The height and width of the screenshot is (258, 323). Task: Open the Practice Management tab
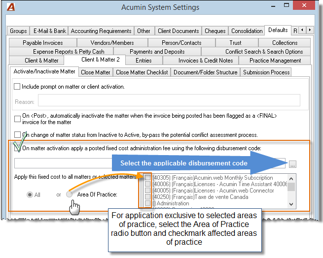(275, 60)
